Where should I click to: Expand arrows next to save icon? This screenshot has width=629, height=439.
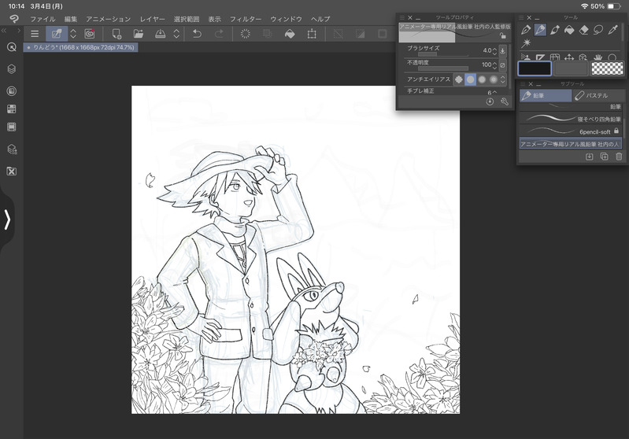(x=176, y=34)
